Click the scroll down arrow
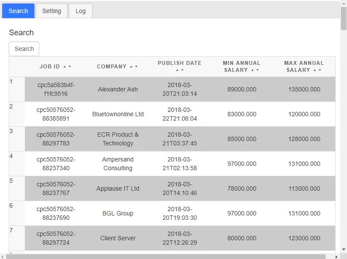 tap(344, 249)
